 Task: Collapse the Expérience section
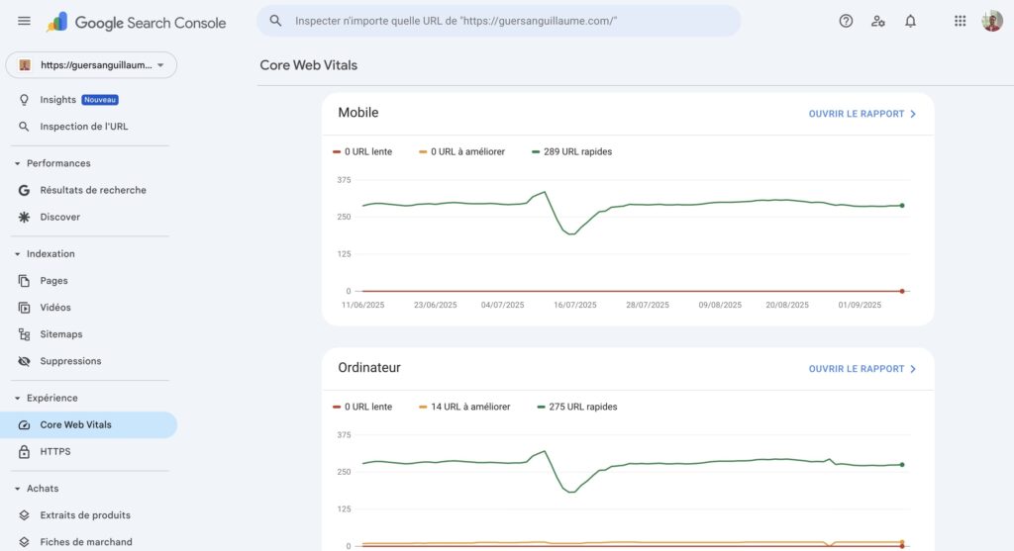[18, 398]
